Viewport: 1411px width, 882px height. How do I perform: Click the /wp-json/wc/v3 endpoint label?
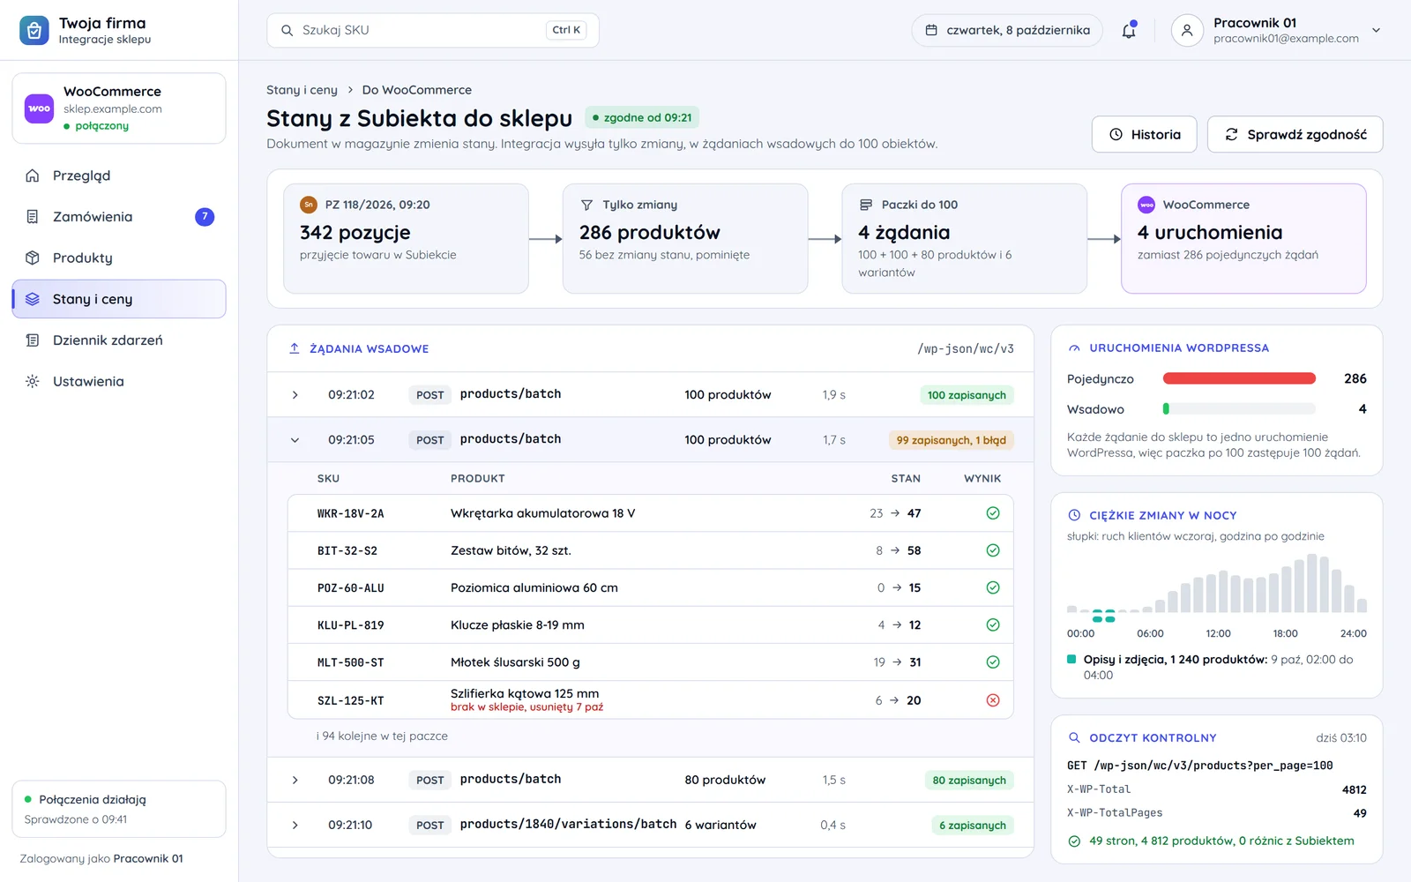[965, 348]
